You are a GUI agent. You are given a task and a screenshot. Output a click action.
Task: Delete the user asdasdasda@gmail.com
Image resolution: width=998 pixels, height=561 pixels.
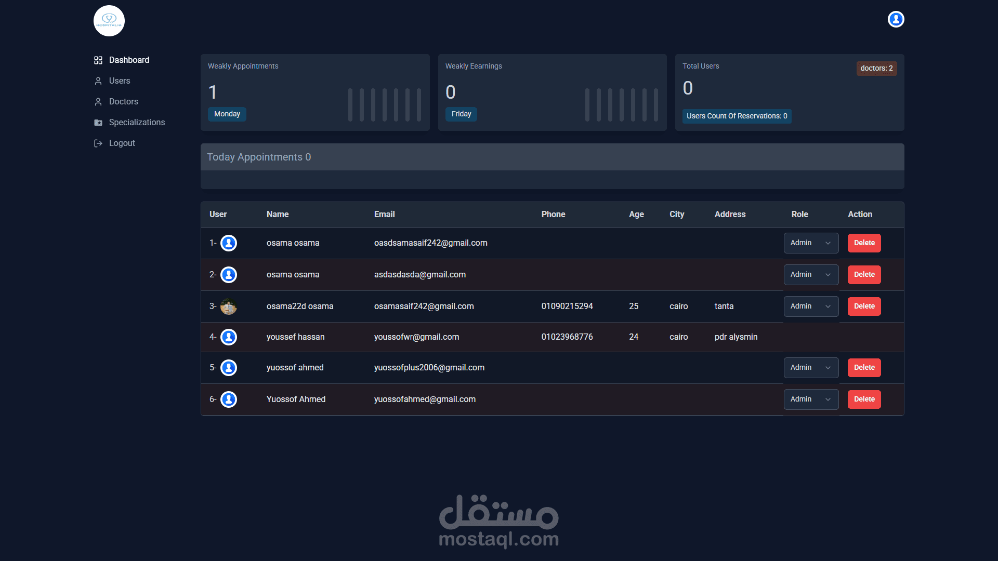pyautogui.click(x=864, y=275)
